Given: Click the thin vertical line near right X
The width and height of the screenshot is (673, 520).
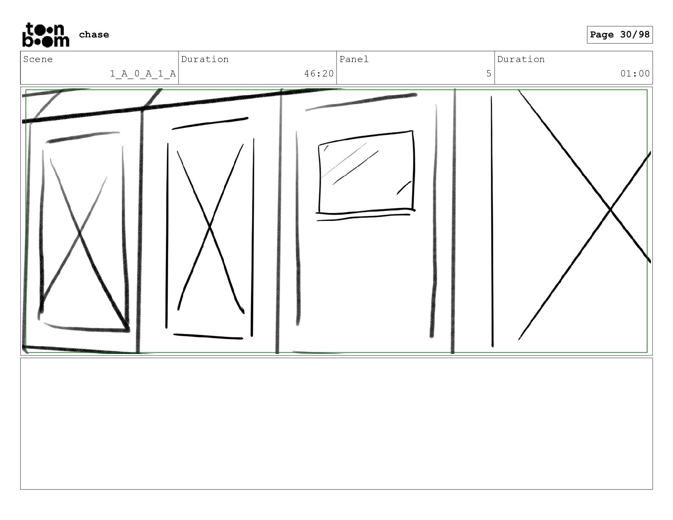Looking at the screenshot, I should [x=492, y=221].
